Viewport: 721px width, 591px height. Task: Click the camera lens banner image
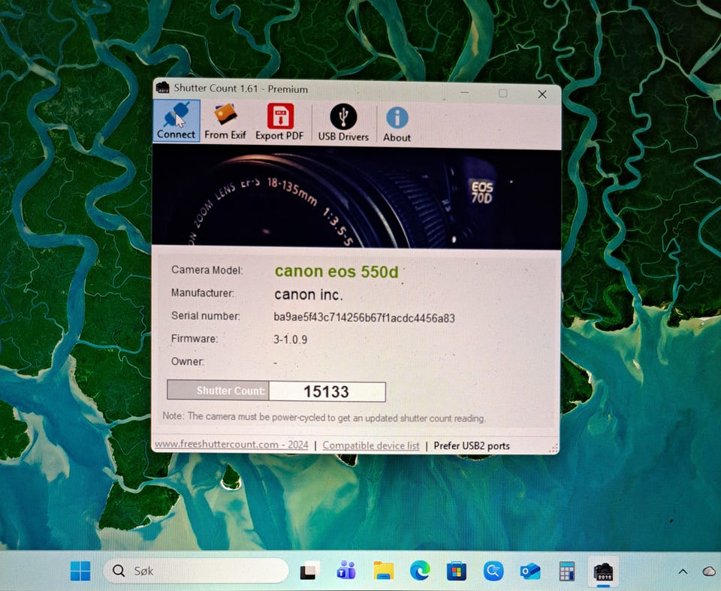point(356,198)
